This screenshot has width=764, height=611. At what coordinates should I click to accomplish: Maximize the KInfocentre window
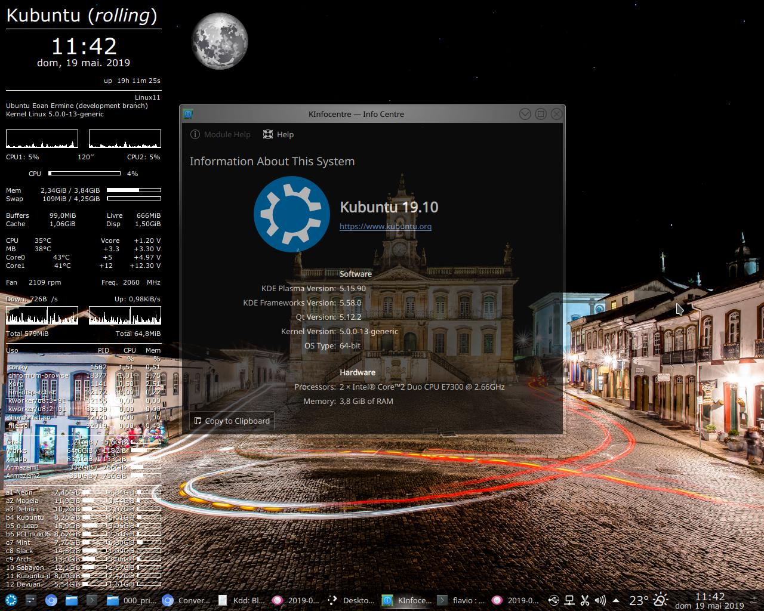tap(541, 113)
